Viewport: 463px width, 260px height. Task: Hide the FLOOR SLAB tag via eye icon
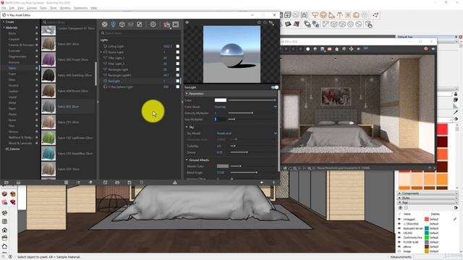click(x=399, y=242)
